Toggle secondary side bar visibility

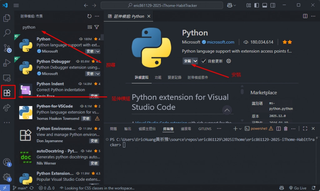(272, 5)
